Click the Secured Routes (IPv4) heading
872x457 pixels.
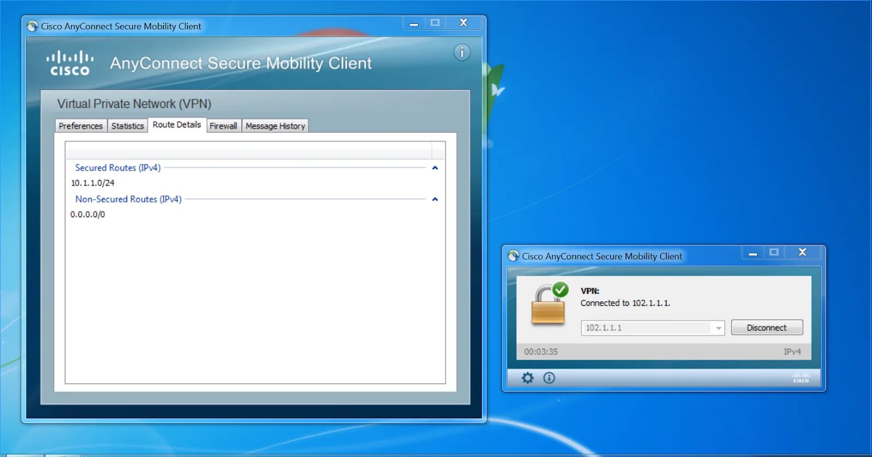pos(118,168)
